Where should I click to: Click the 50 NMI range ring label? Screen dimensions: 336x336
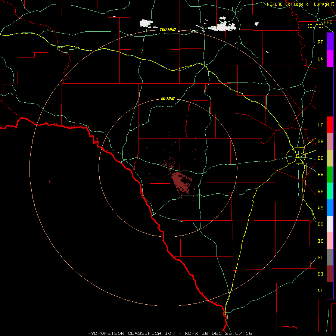168,99
